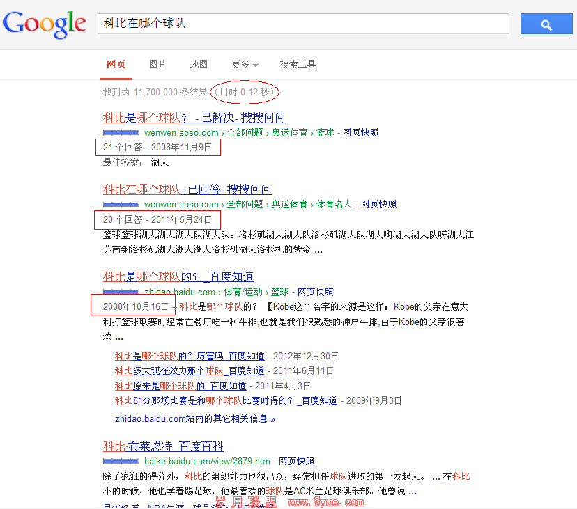Open zhidao.baidu.com站内的其它相关信息 link
The height and width of the screenshot is (509, 577).
point(195,419)
